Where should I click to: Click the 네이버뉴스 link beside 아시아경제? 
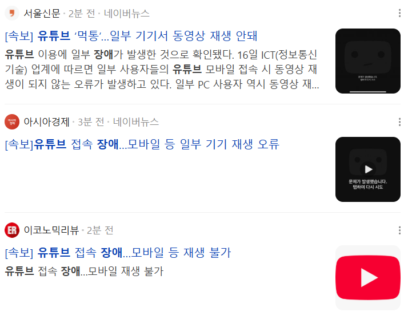[136, 122]
